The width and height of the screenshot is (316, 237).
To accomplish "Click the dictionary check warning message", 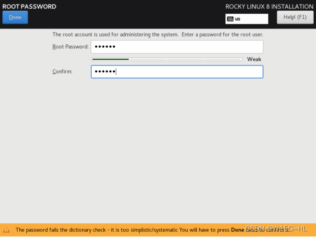I will click(x=152, y=230).
